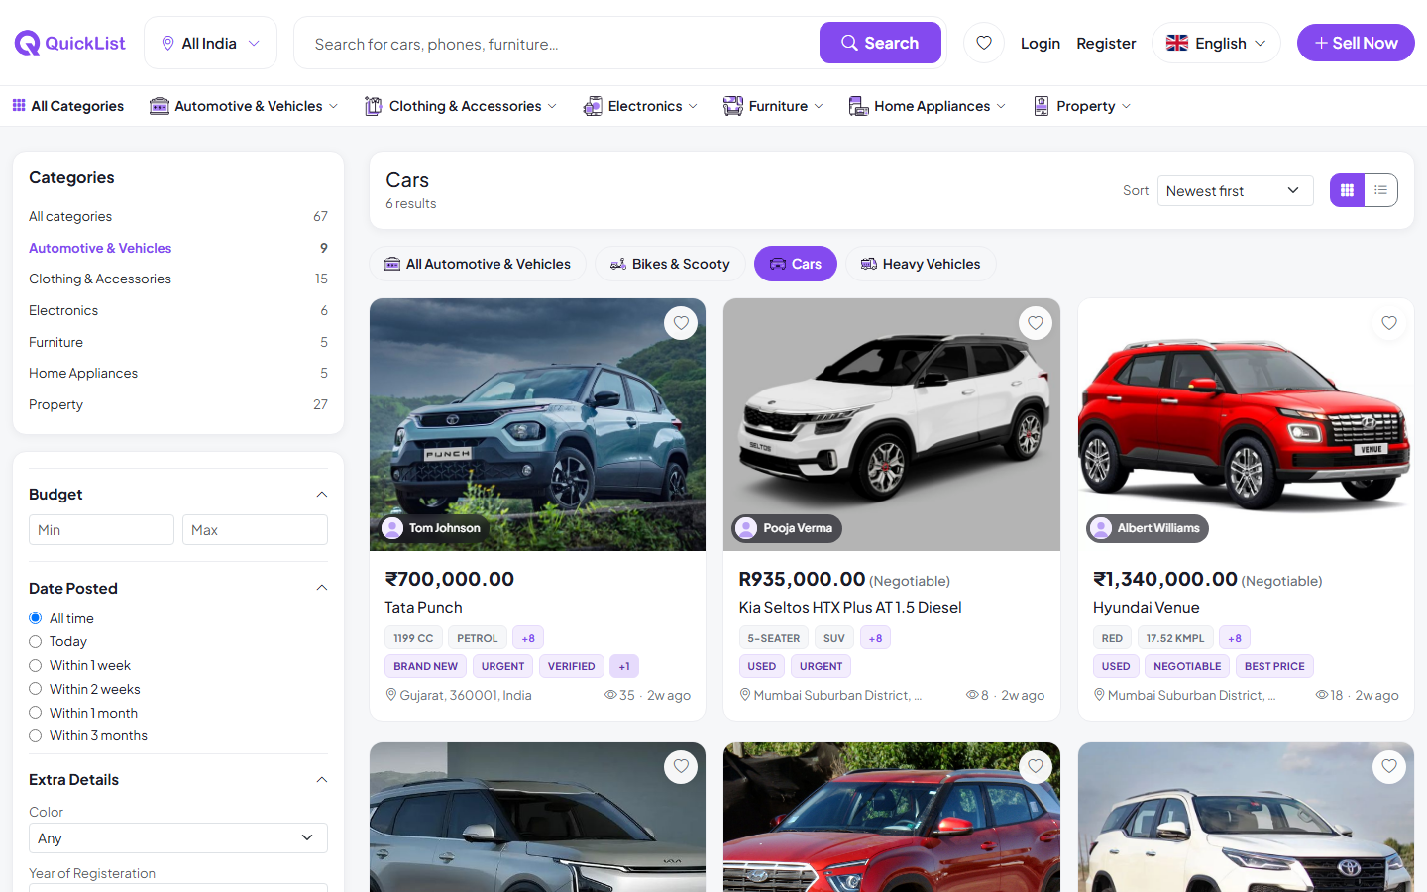Click the Budget Min input

101,530
